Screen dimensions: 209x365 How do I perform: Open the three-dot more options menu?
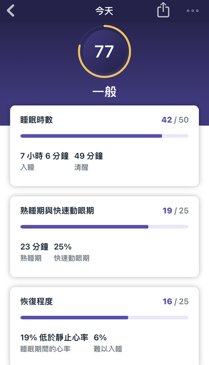click(193, 11)
